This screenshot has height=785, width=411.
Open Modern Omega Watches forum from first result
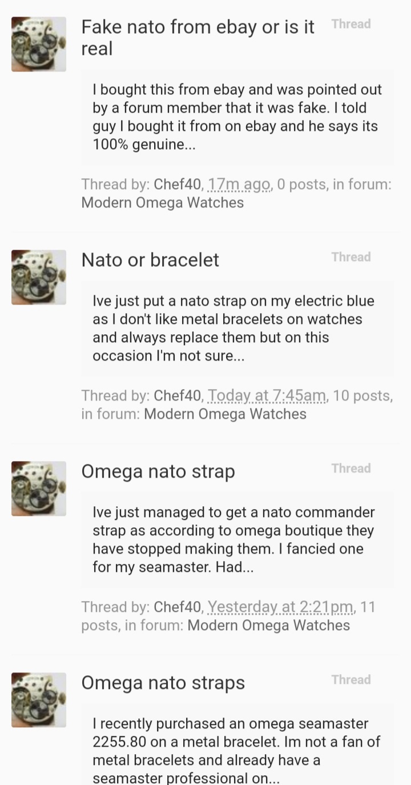click(x=163, y=203)
